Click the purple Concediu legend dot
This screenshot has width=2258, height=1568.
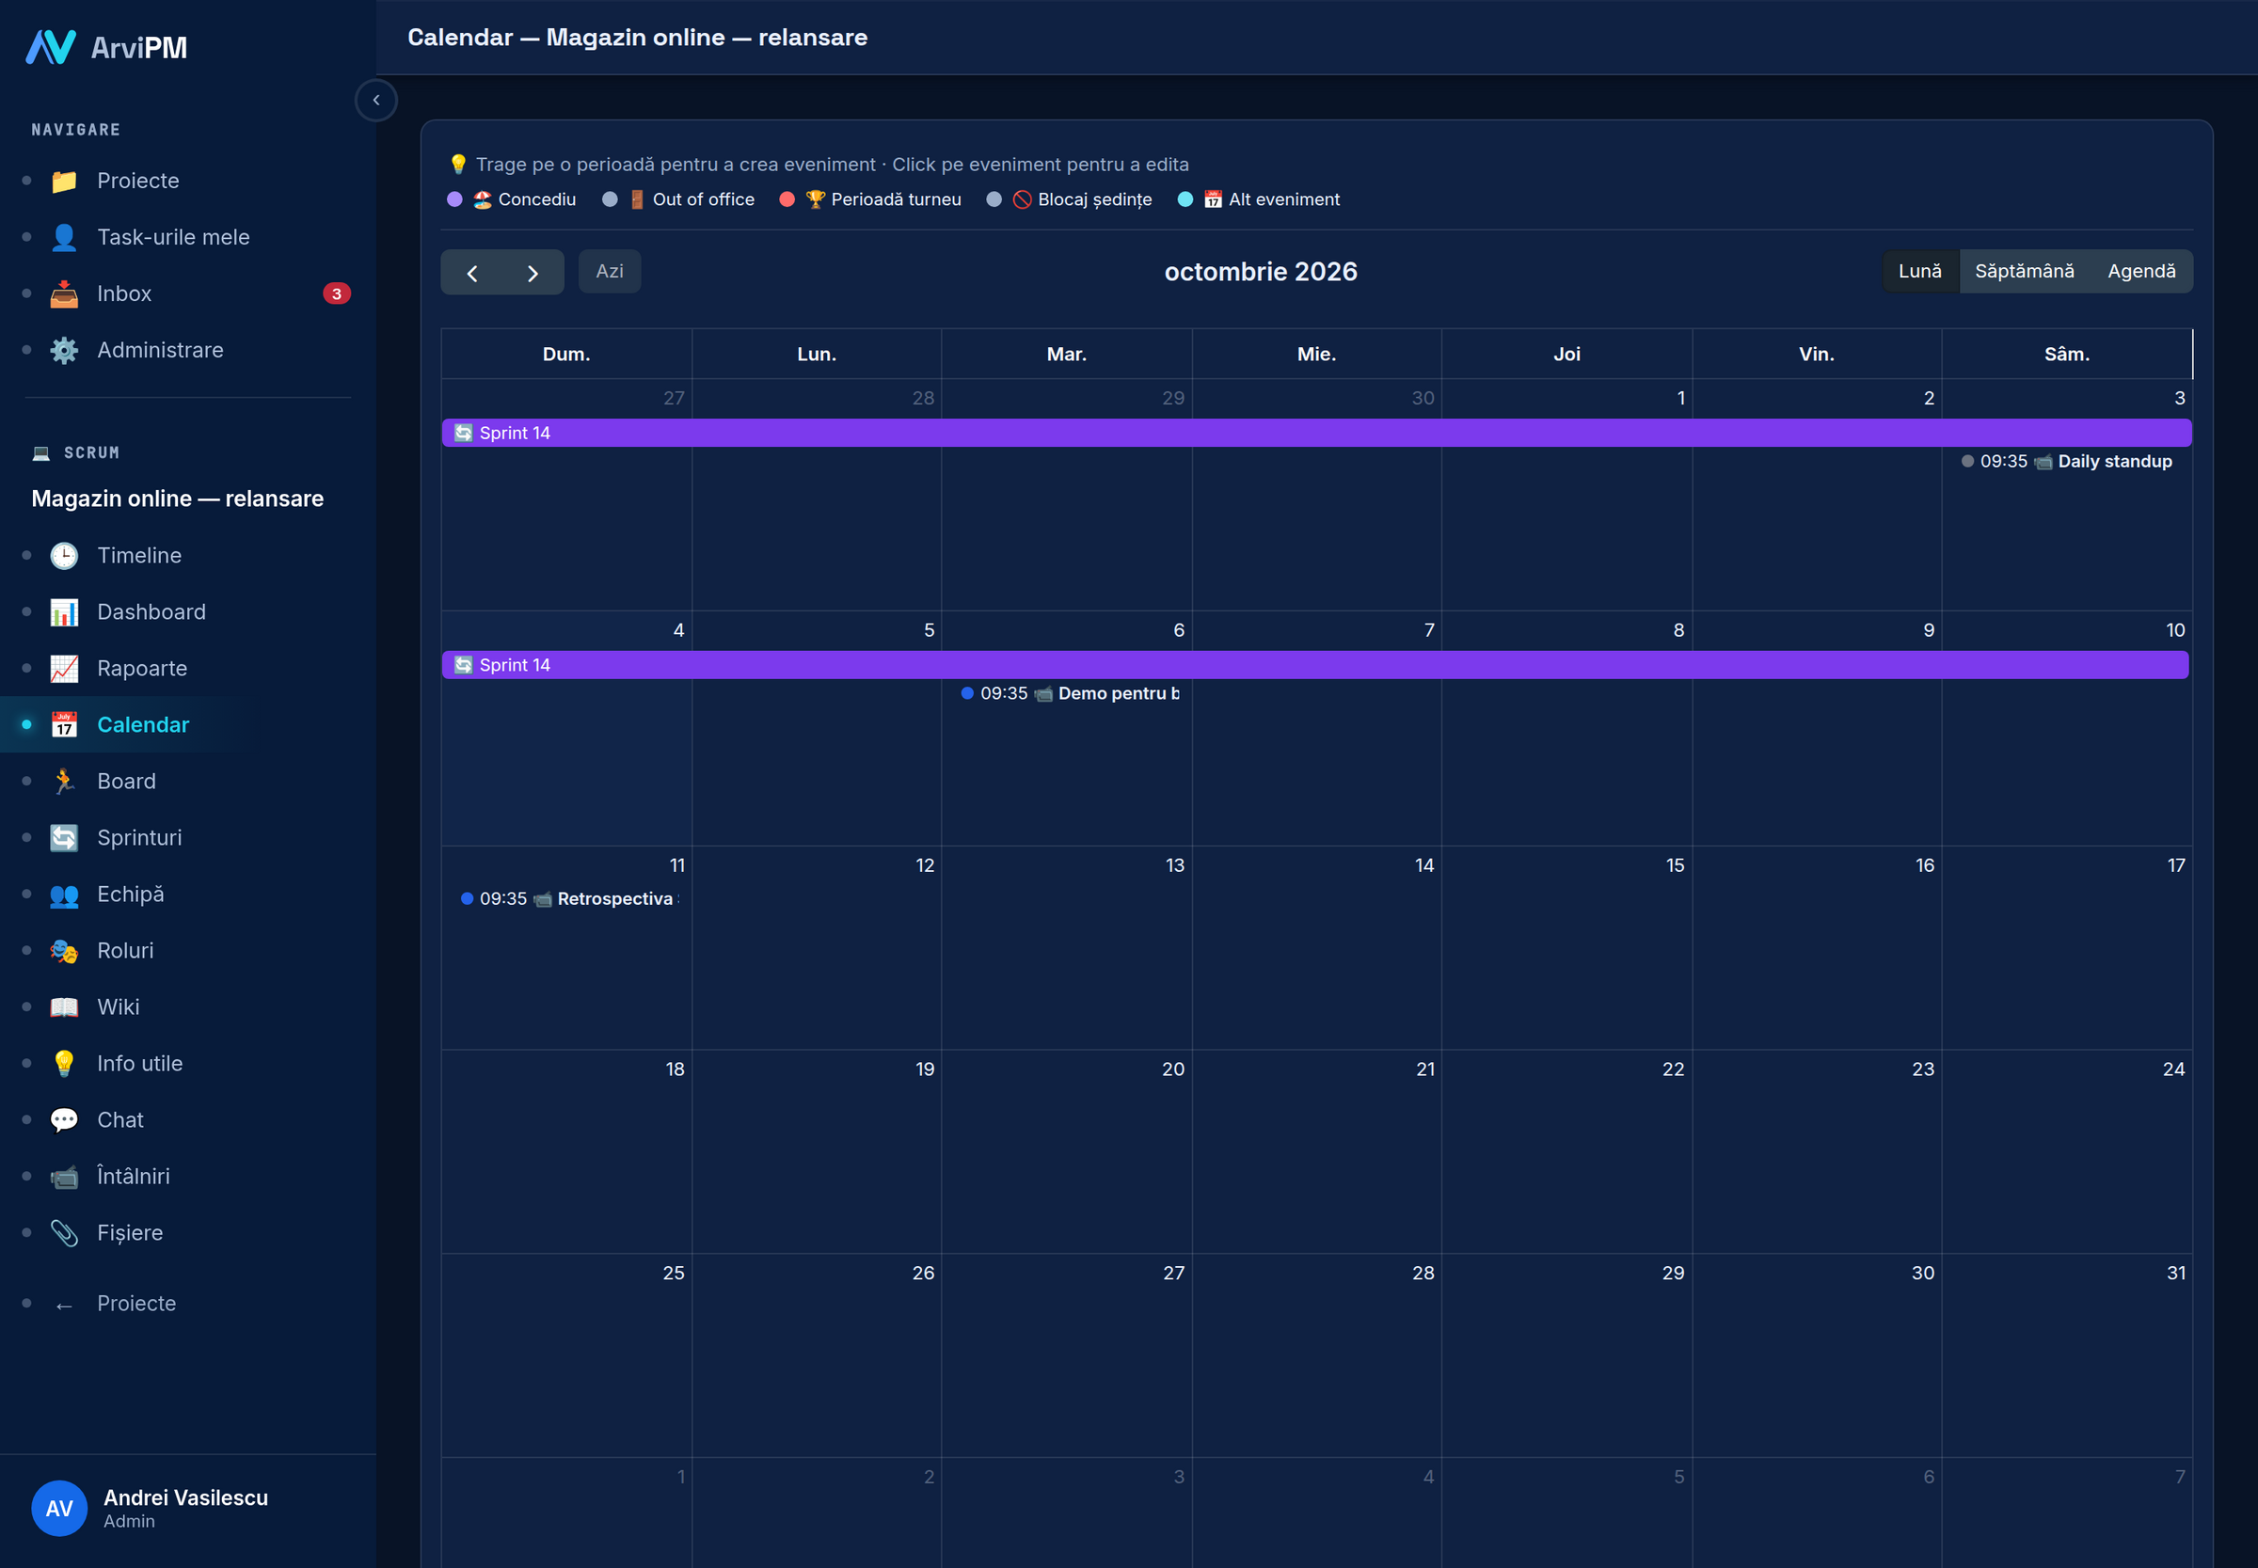[x=455, y=199]
